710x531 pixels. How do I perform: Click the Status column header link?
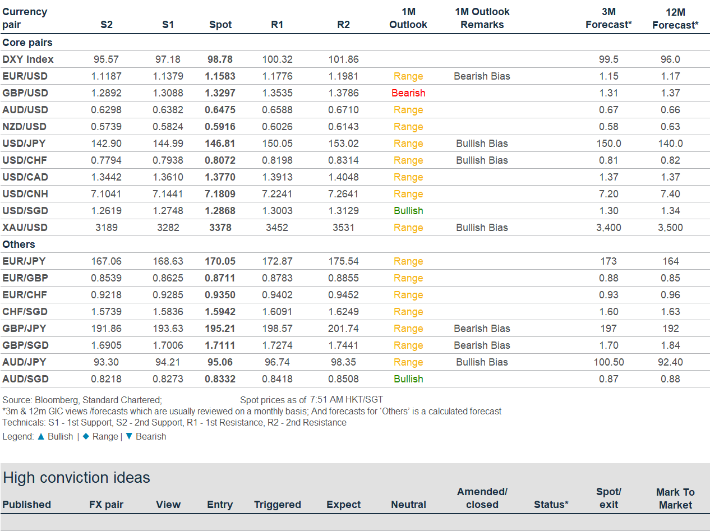551,504
